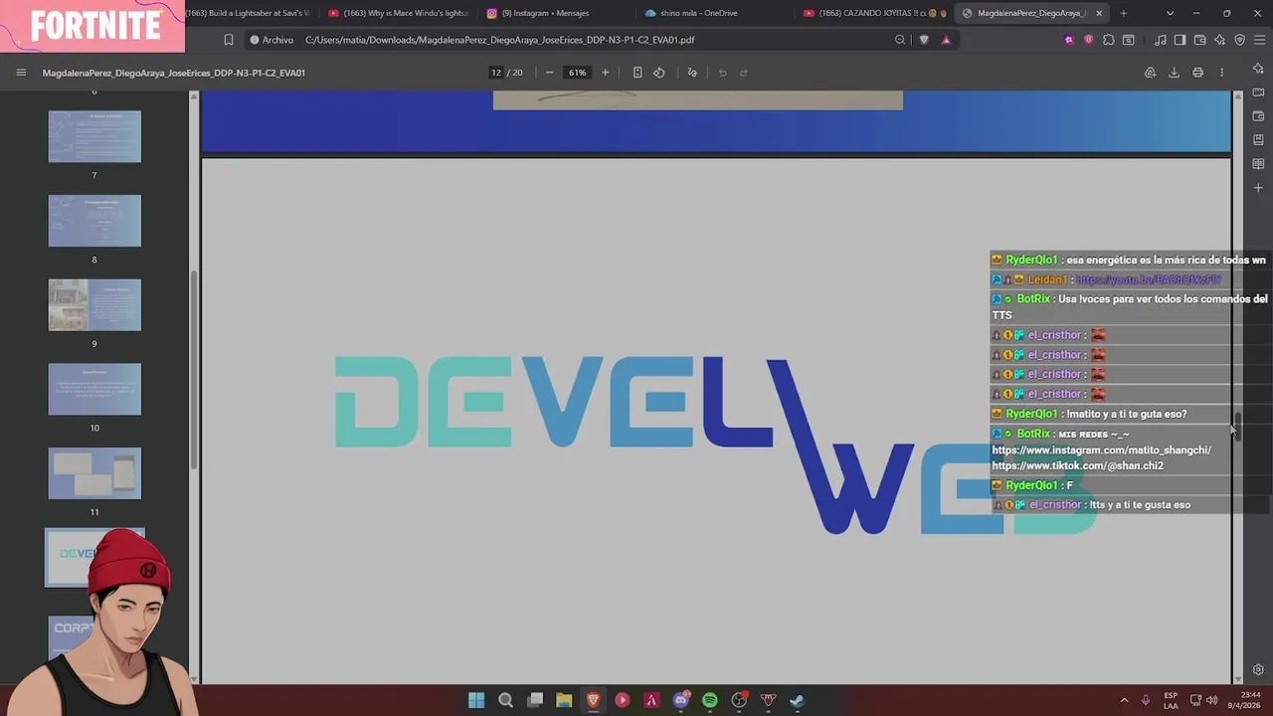Redo the PDF annotation
Screen dimensions: 1273x716
(x=743, y=73)
